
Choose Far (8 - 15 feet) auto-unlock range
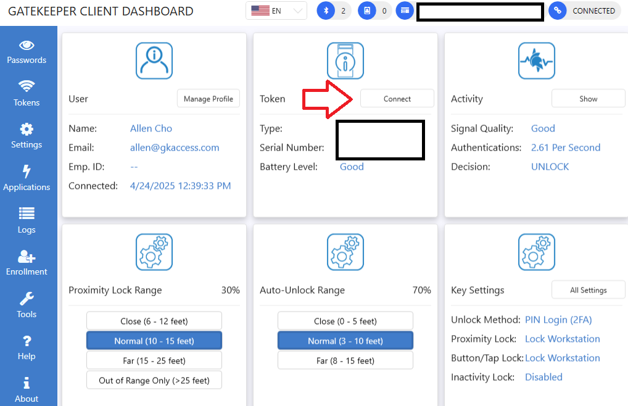point(345,360)
